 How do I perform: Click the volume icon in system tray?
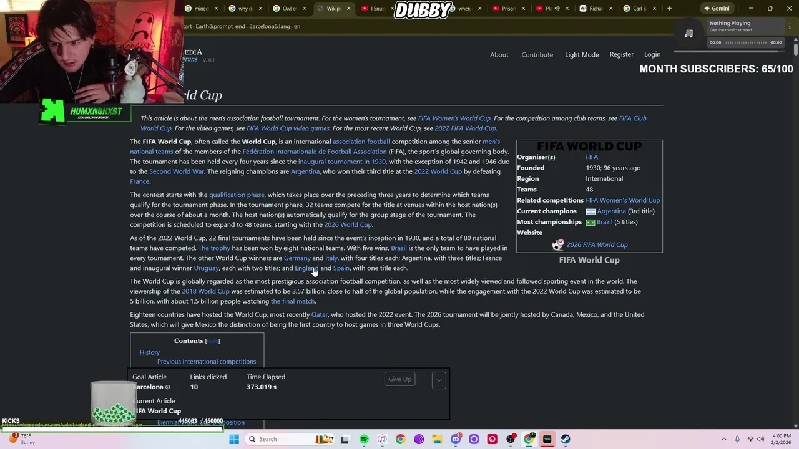pos(760,439)
